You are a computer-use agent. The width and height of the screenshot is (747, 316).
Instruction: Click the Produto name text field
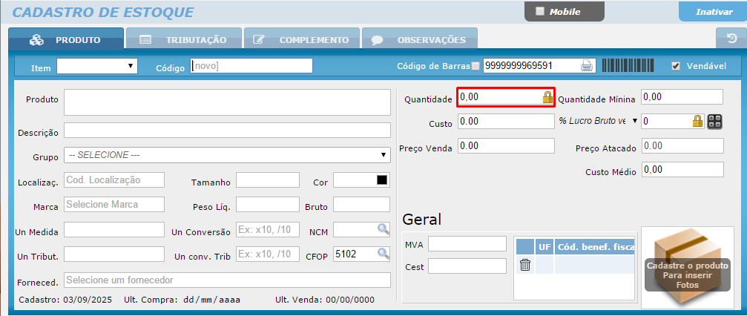coord(227,102)
